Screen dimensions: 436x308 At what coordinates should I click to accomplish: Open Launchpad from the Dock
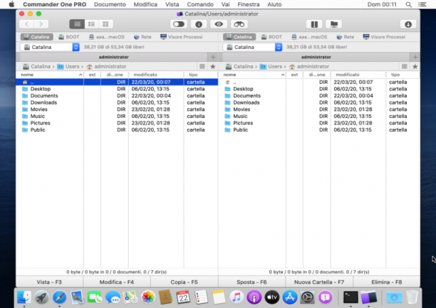click(x=42, y=297)
